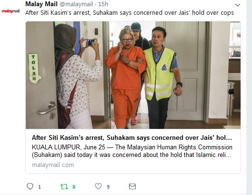Click the reply count 1
Viewport: 252px width, 195px height.
click(x=40, y=187)
